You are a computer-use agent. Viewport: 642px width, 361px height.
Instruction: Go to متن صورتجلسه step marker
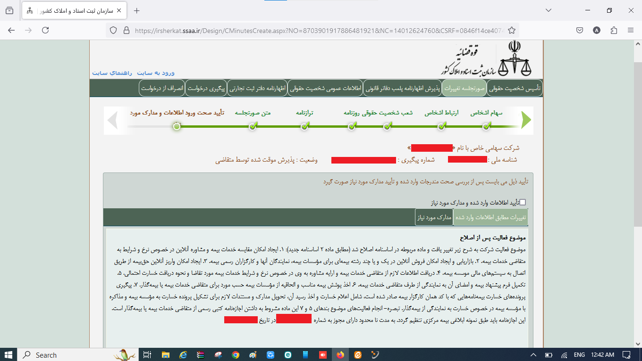coord(253,126)
